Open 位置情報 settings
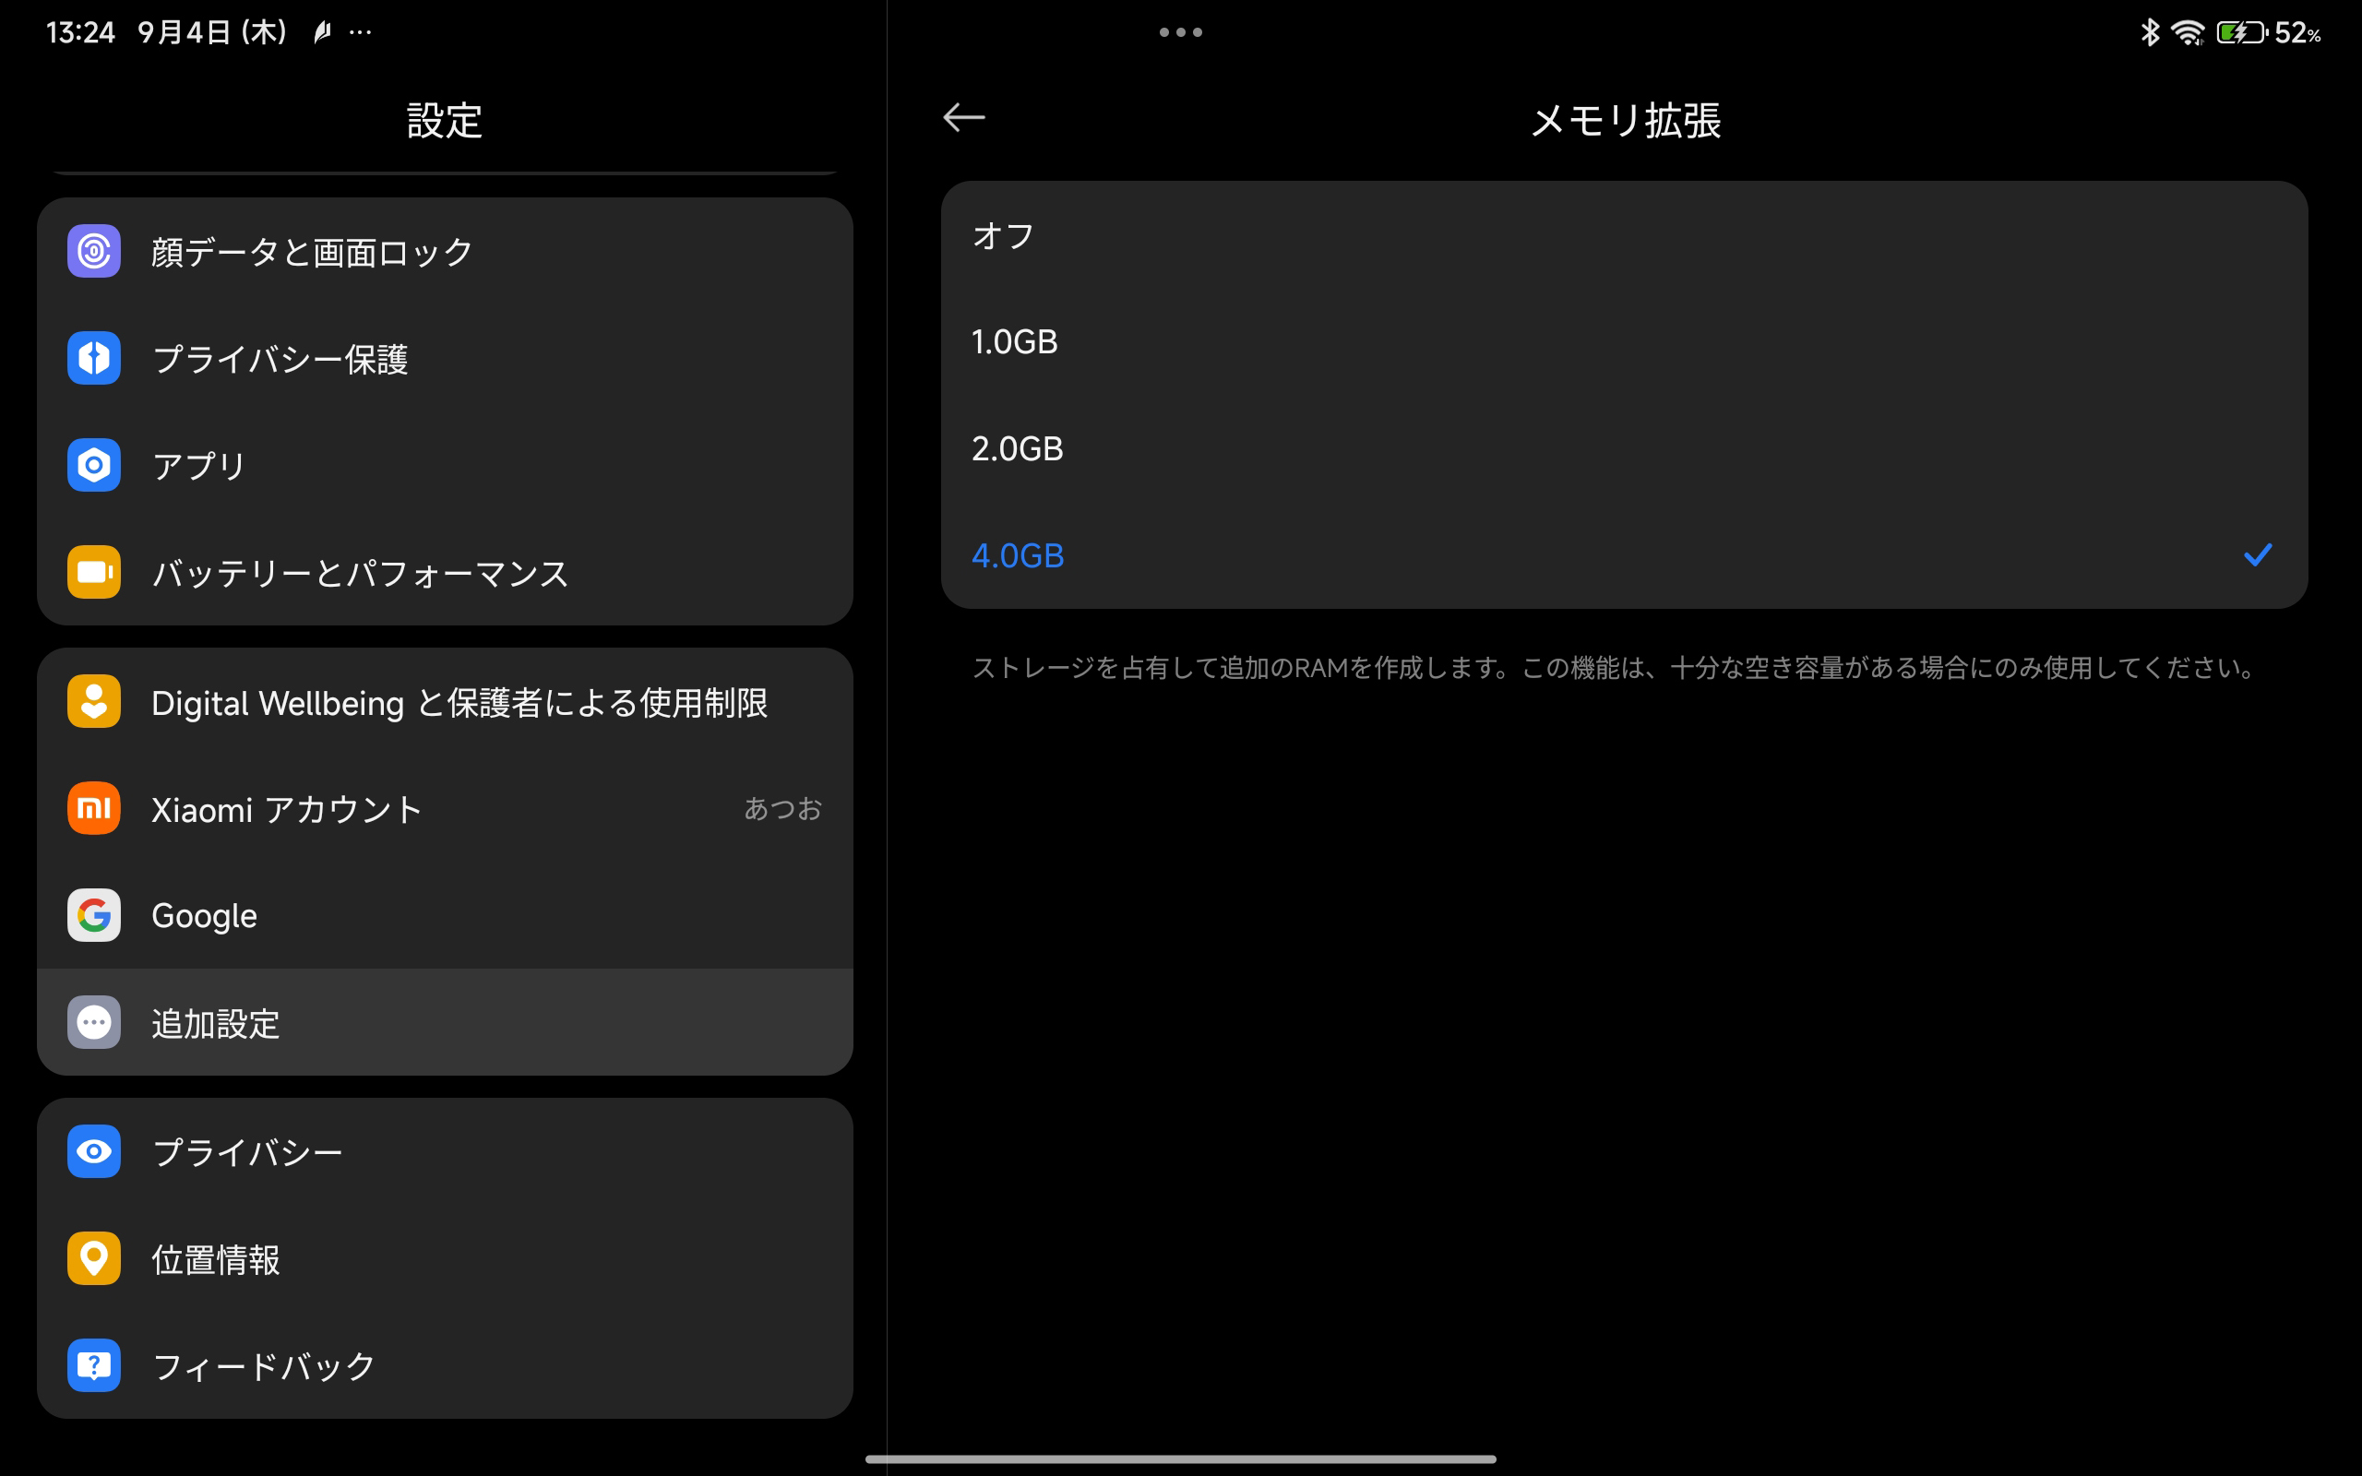Viewport: 2362px width, 1476px height. [x=445, y=1258]
